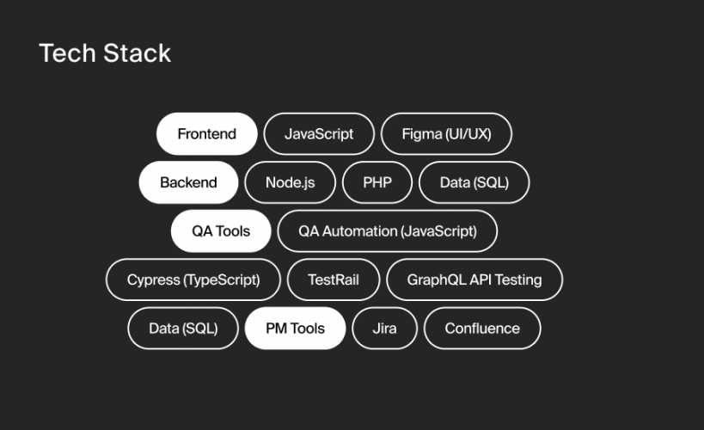This screenshot has width=704, height=430.
Task: Select the GraphQL API Testing tag
Action: click(x=474, y=279)
